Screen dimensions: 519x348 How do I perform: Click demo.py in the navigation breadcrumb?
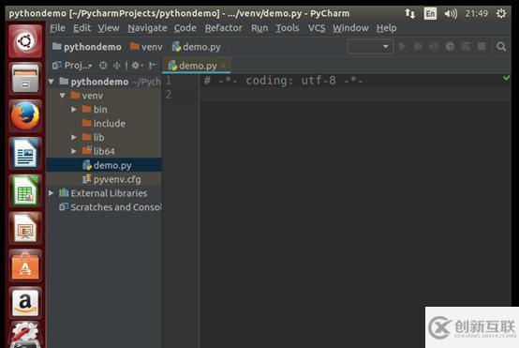(197, 47)
